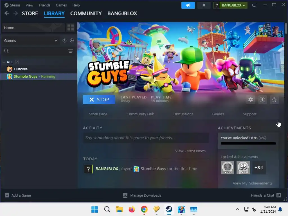The height and width of the screenshot is (216, 288).
Task: Toggle the ready-to-play filter icon
Action: pos(72,40)
